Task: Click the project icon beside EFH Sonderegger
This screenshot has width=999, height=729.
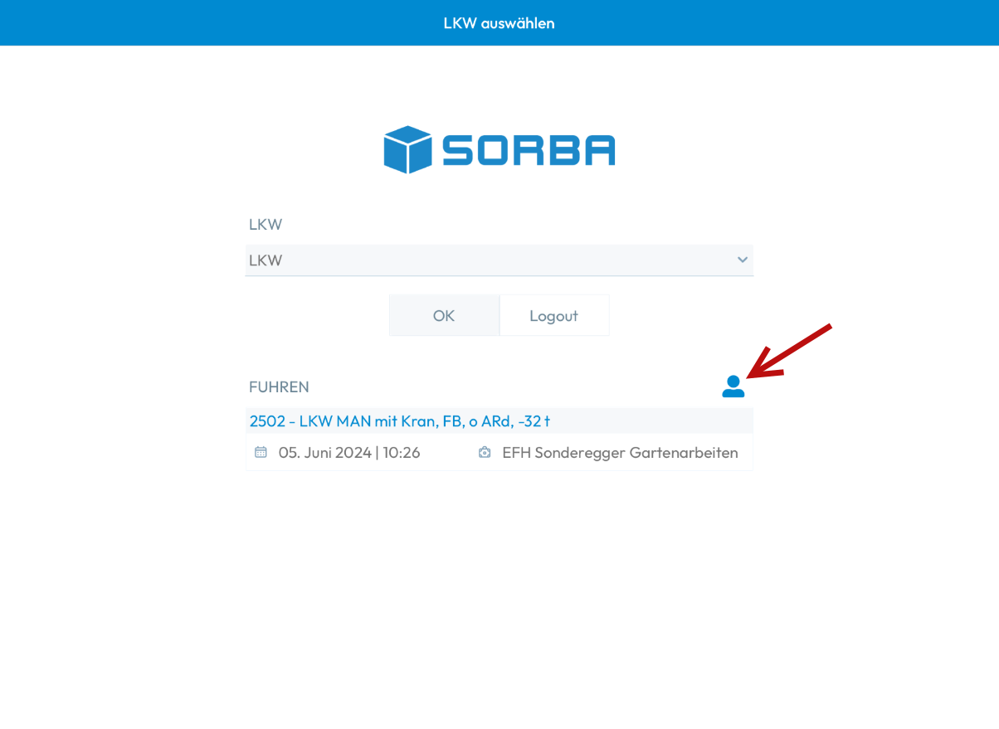Action: coord(485,452)
